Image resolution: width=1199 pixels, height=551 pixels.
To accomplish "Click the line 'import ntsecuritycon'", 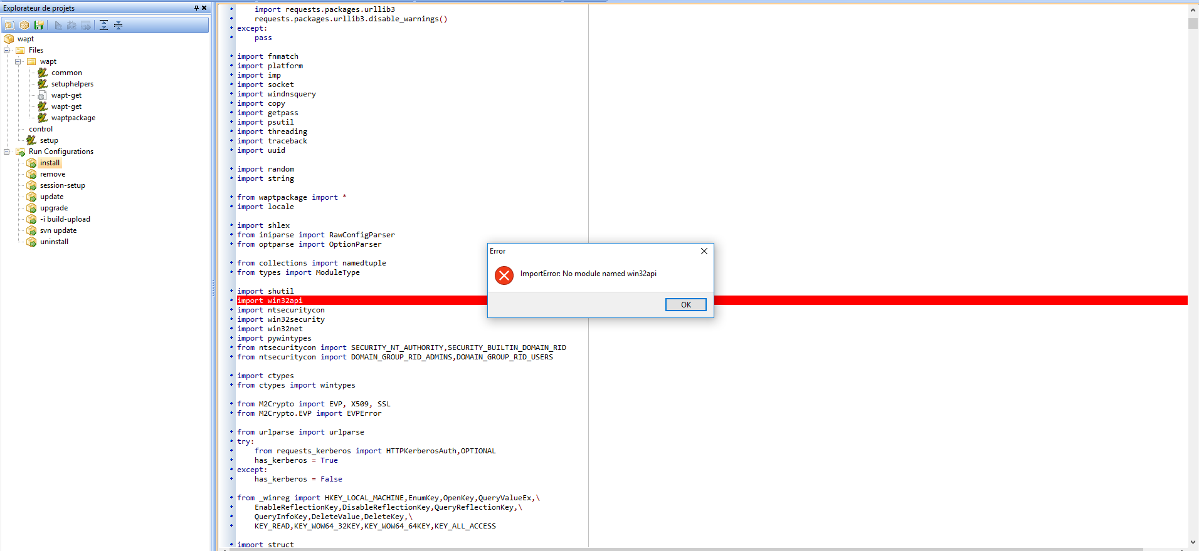I will click(281, 310).
